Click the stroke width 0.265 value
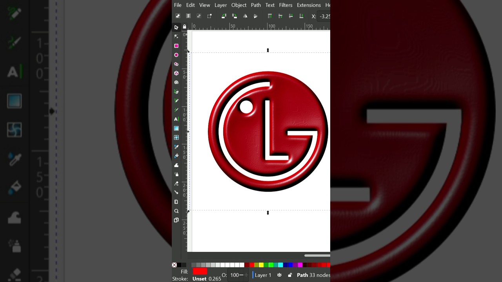Image resolution: width=502 pixels, height=282 pixels. coord(215,279)
